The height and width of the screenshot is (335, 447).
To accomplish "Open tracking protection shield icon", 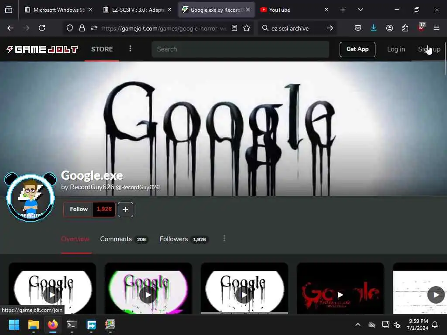I will coord(70,28).
